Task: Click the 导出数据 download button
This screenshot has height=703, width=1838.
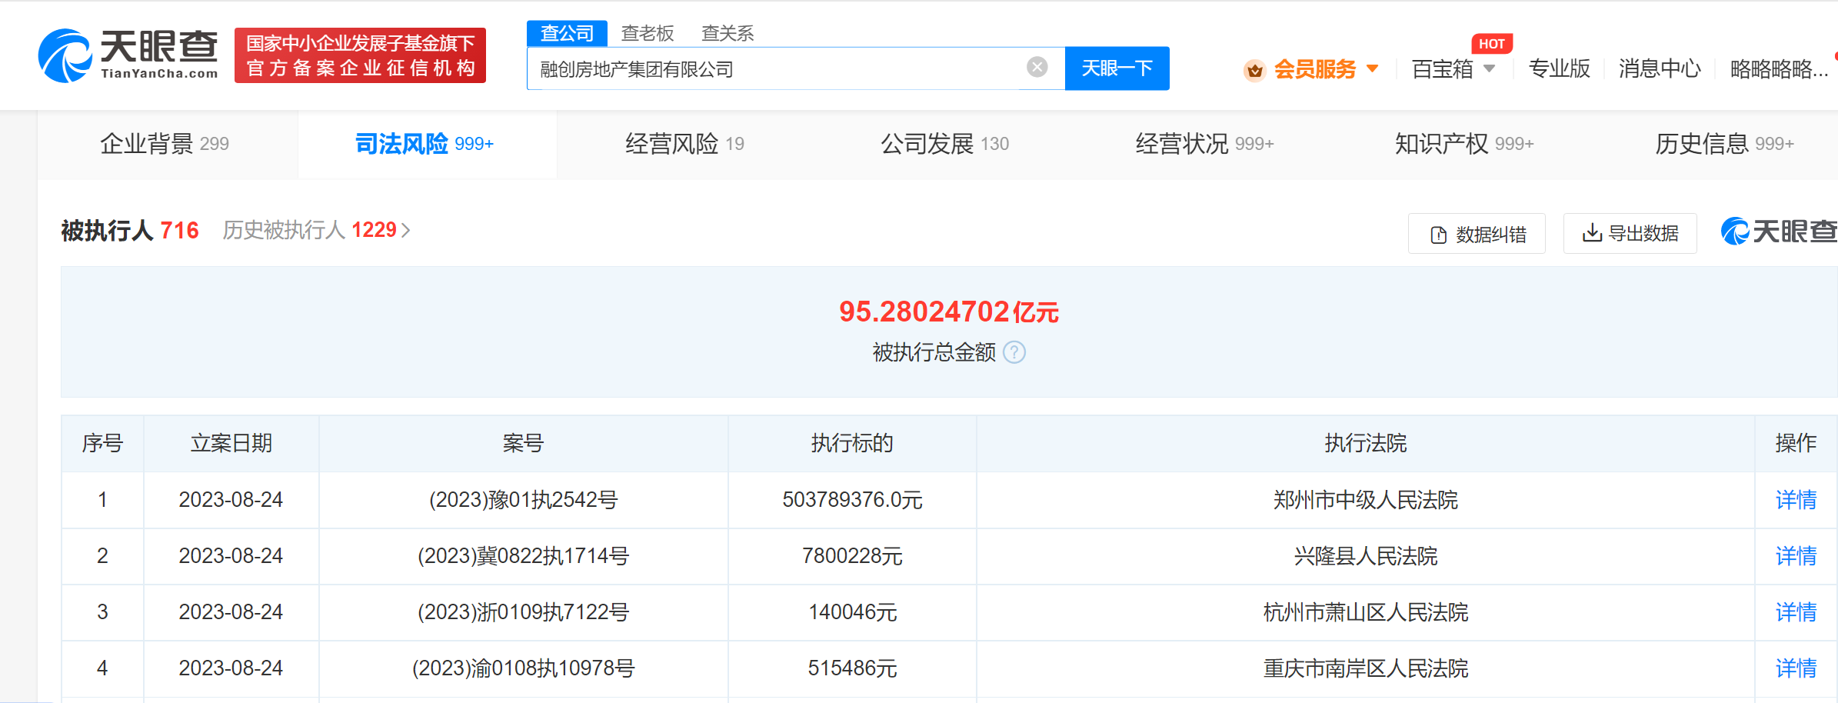Action: (x=1630, y=233)
